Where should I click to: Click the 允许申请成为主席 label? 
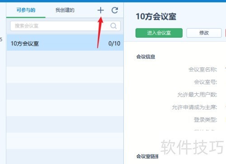click(x=194, y=107)
